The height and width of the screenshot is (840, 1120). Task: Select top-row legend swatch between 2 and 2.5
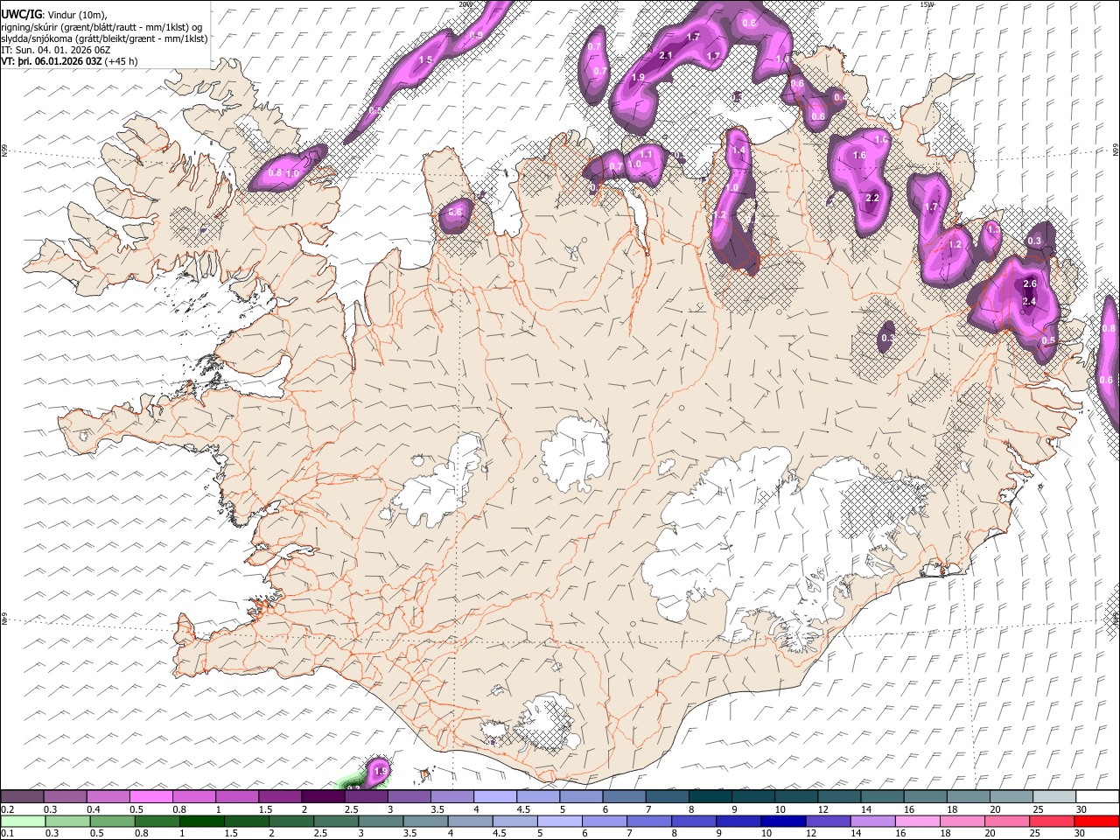point(322,796)
